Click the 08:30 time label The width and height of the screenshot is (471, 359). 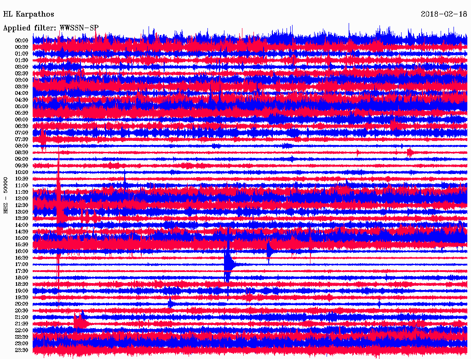click(x=22, y=153)
